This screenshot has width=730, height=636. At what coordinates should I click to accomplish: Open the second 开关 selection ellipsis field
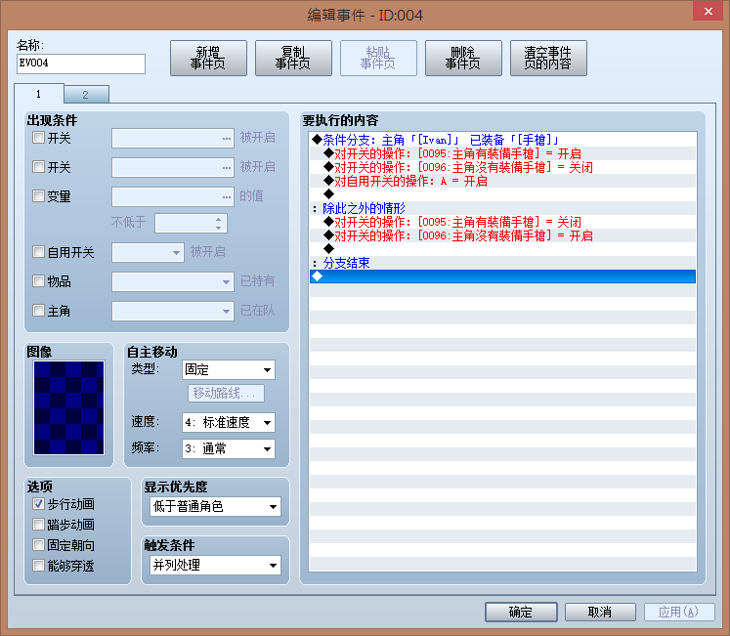(x=173, y=167)
